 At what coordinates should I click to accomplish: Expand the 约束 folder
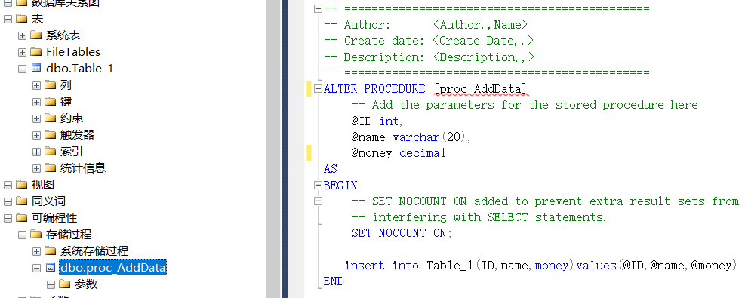point(36,118)
